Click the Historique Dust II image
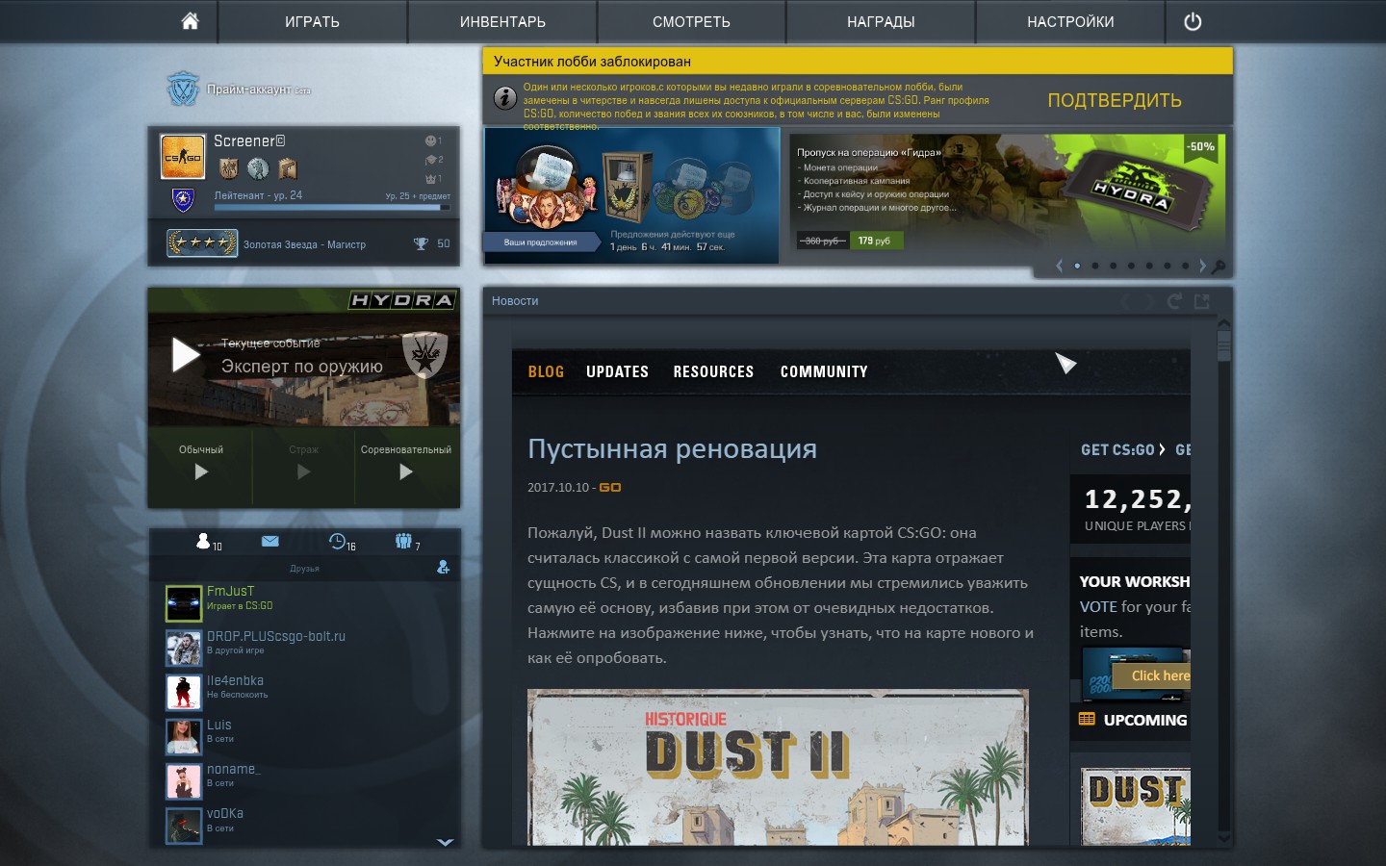The height and width of the screenshot is (866, 1386). click(x=778, y=767)
